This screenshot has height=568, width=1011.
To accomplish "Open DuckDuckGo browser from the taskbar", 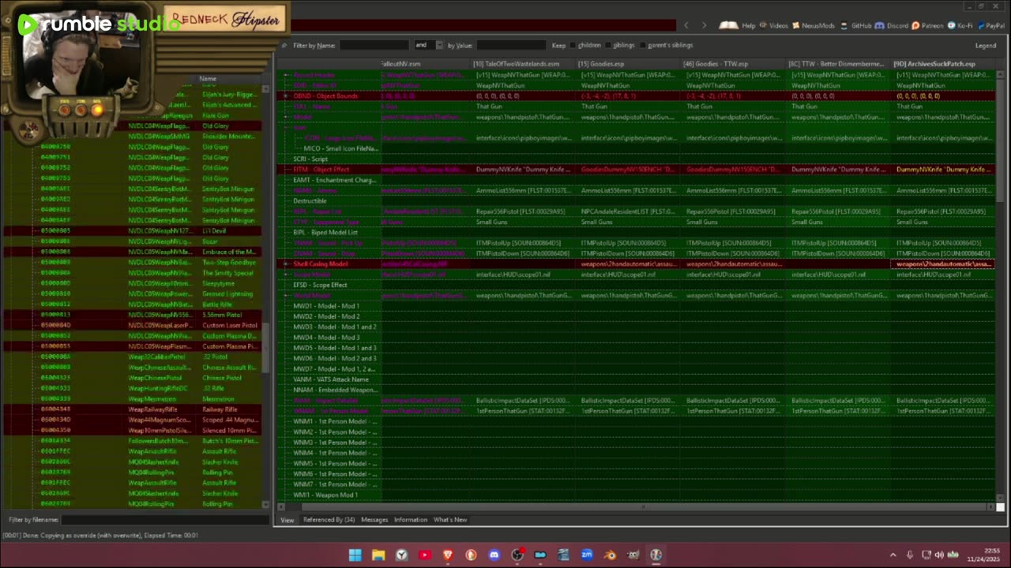I will 471,555.
